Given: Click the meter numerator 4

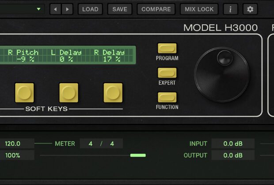Looking at the screenshot, I should (x=90, y=144).
